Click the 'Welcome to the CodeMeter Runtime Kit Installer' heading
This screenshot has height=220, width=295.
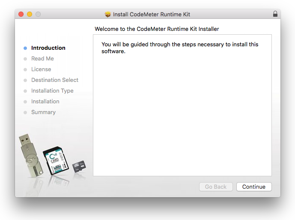[157, 29]
